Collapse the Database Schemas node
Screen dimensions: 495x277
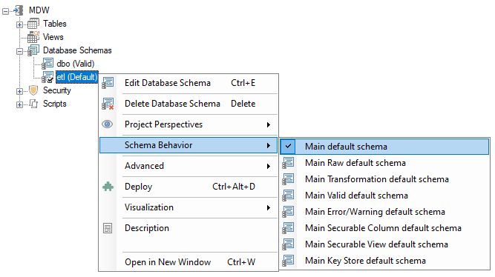[19, 51]
